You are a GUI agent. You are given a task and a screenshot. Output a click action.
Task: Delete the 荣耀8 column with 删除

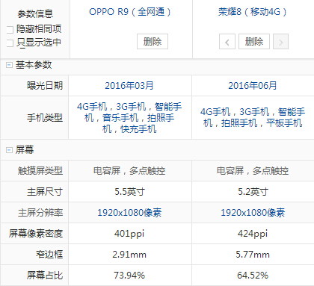[x=254, y=42]
